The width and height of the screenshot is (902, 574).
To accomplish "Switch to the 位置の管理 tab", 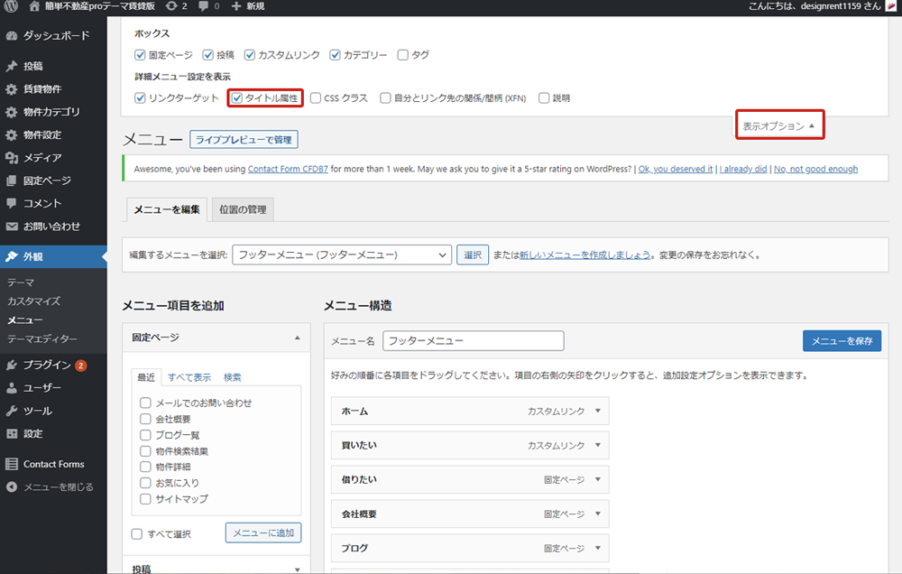I will point(243,209).
